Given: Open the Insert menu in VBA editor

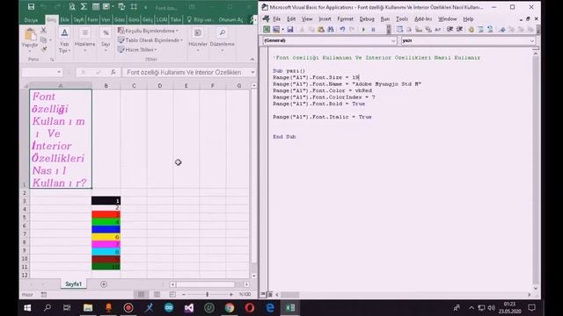Looking at the screenshot, I should coord(325,19).
